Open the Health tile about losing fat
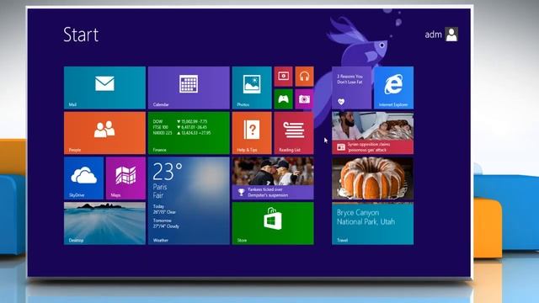 (351, 88)
